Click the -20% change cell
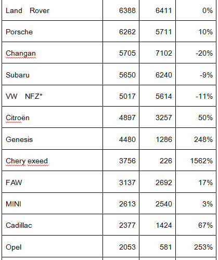This screenshot has height=260, width=218. tap(196, 53)
